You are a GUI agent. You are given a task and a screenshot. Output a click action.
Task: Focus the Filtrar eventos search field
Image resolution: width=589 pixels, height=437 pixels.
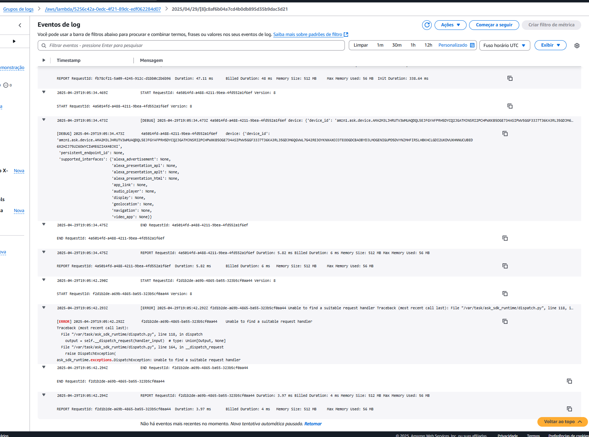coord(191,46)
